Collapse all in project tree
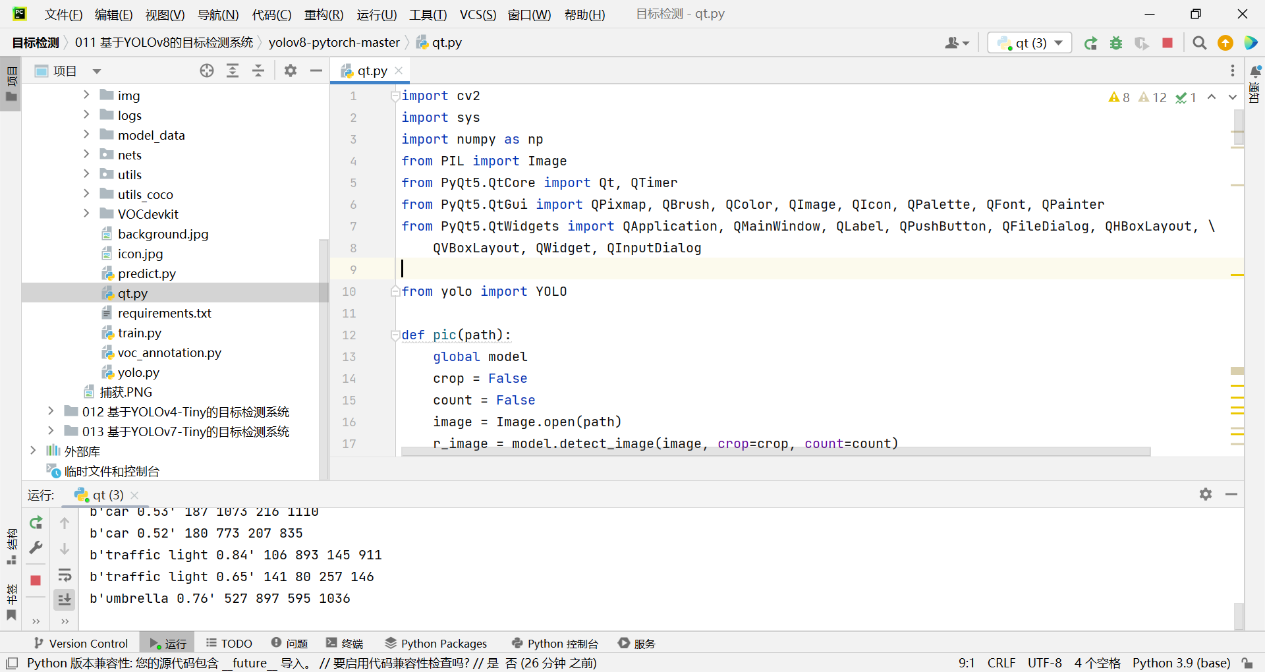The width and height of the screenshot is (1265, 672). click(x=258, y=71)
